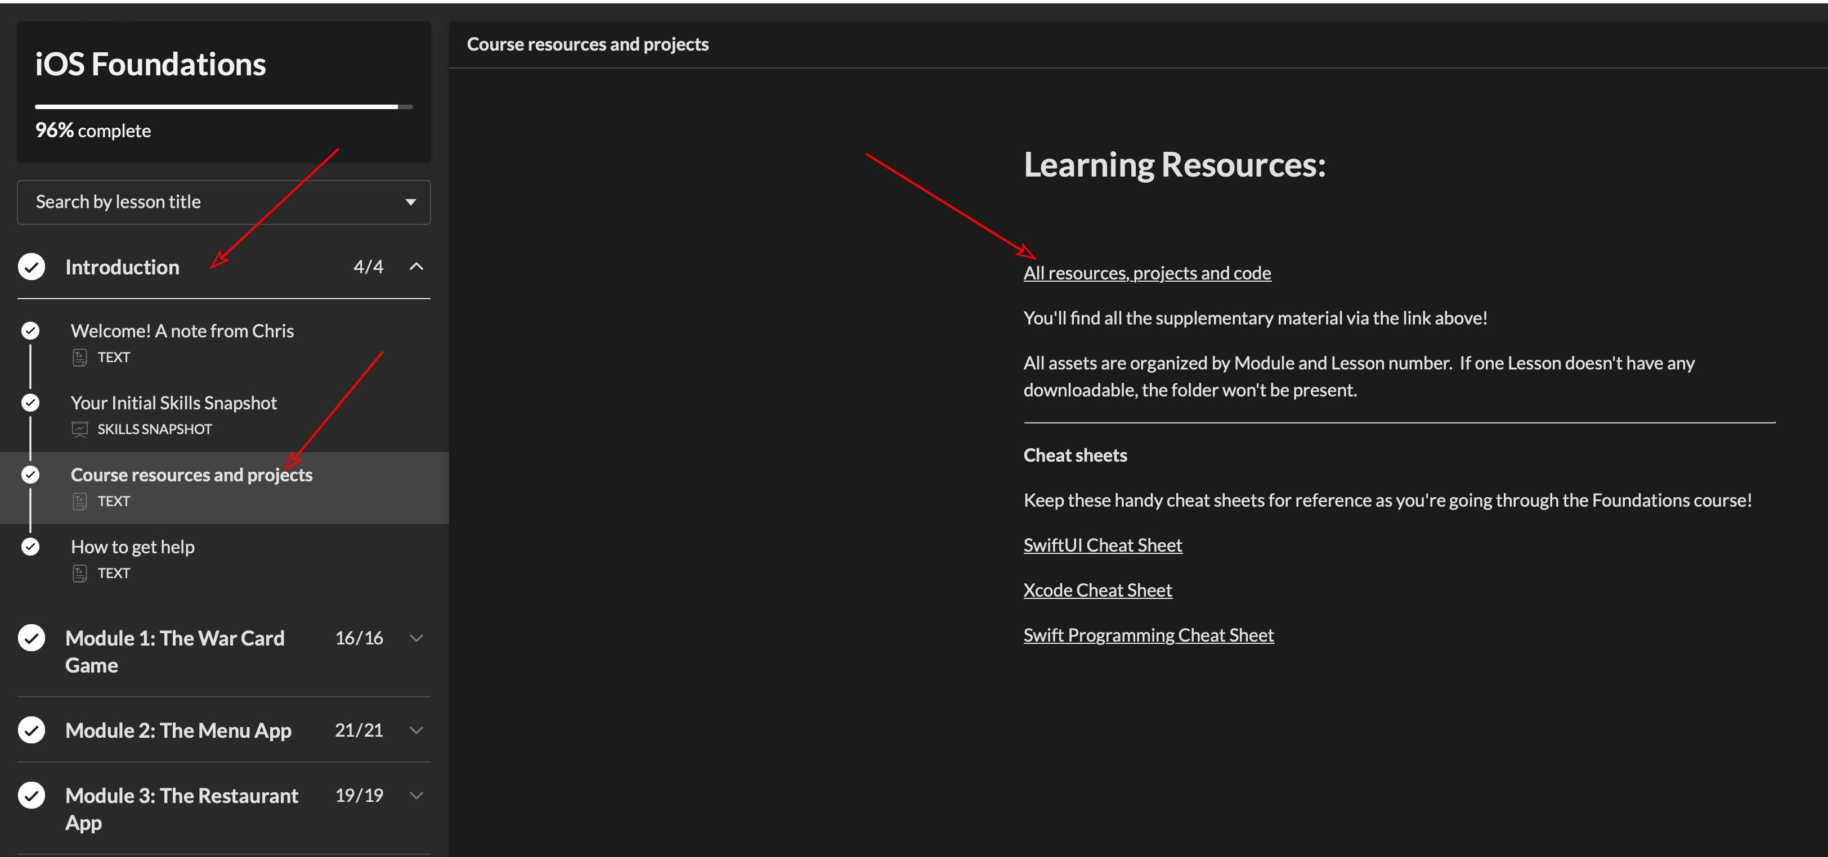Toggle How to get help completion check

click(30, 547)
